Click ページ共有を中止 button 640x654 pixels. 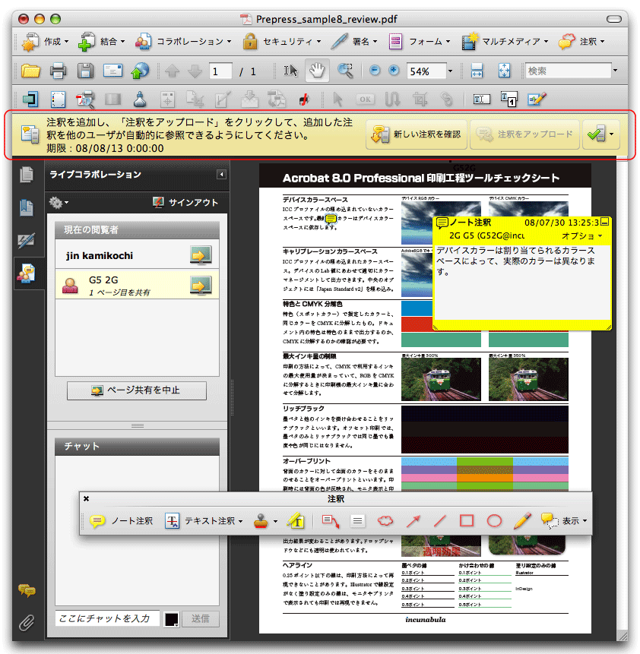coord(137,390)
